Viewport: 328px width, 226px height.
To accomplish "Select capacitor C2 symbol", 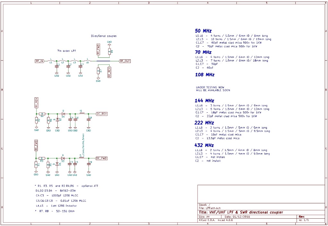I will tap(68, 67).
